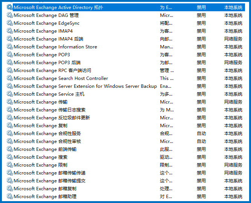Click the gear icon of Information Store service
The height and width of the screenshot is (203, 251).
pos(10,47)
